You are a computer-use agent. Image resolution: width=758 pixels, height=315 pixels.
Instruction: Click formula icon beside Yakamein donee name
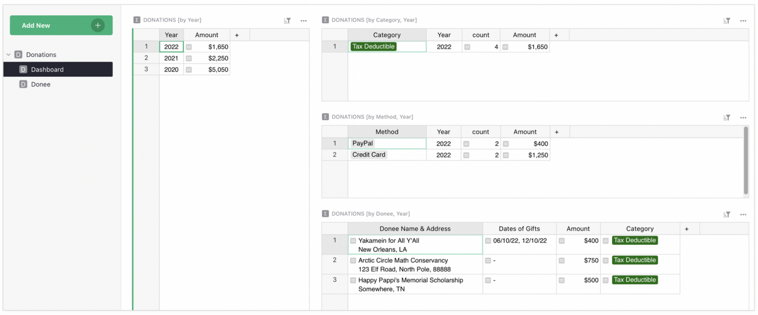click(353, 241)
